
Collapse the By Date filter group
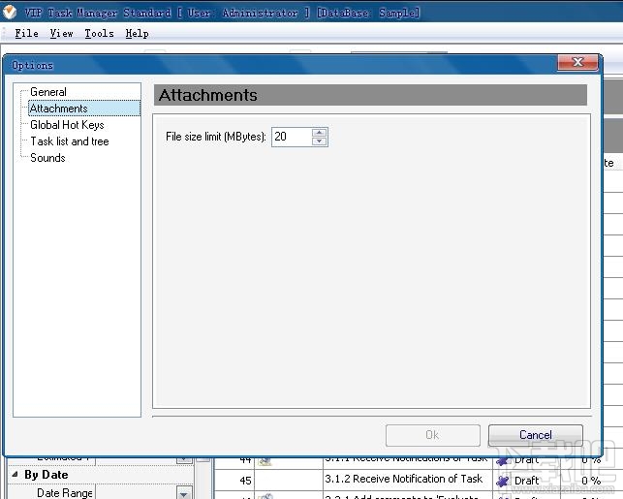[x=16, y=475]
